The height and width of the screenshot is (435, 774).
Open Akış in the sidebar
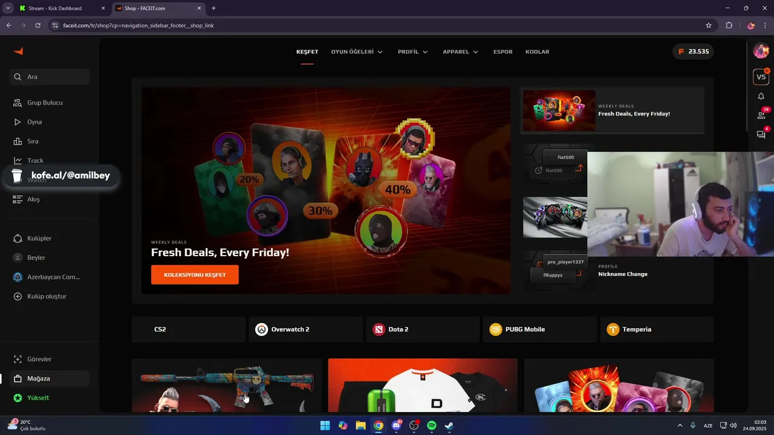click(x=50, y=199)
